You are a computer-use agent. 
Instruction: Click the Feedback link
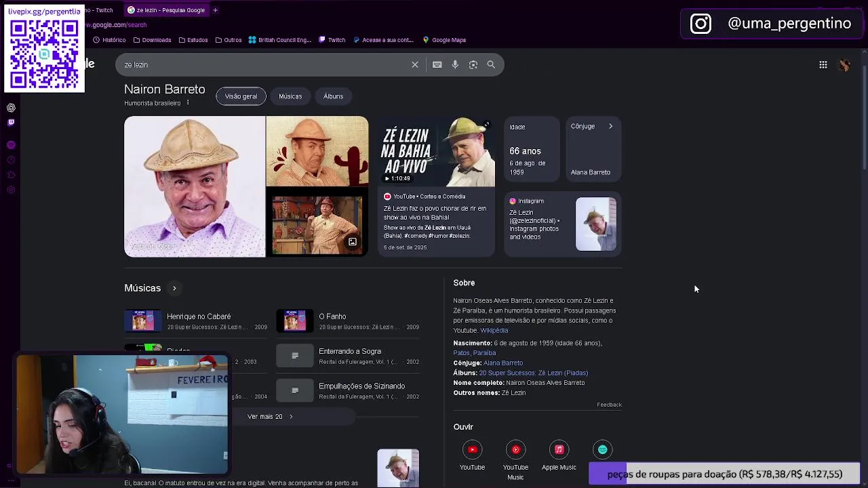pos(609,405)
